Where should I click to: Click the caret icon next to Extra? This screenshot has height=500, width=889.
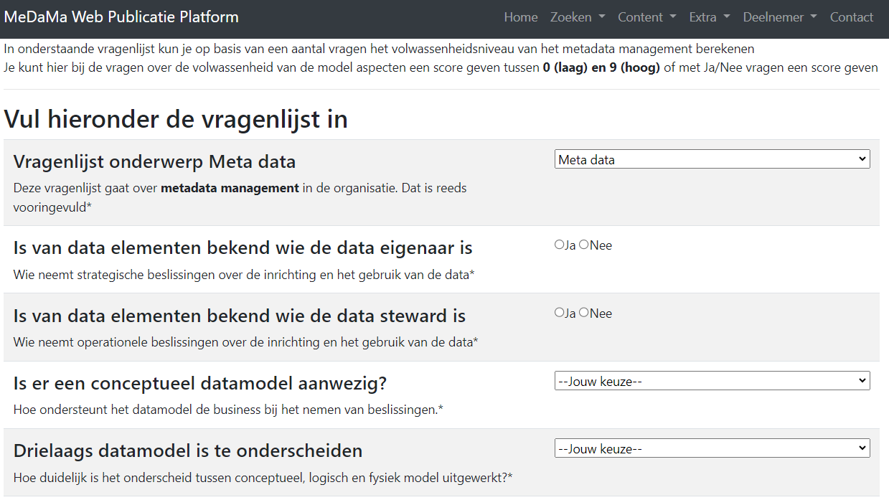point(726,16)
